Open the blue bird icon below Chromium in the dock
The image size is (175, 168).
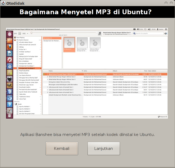pos(9,105)
